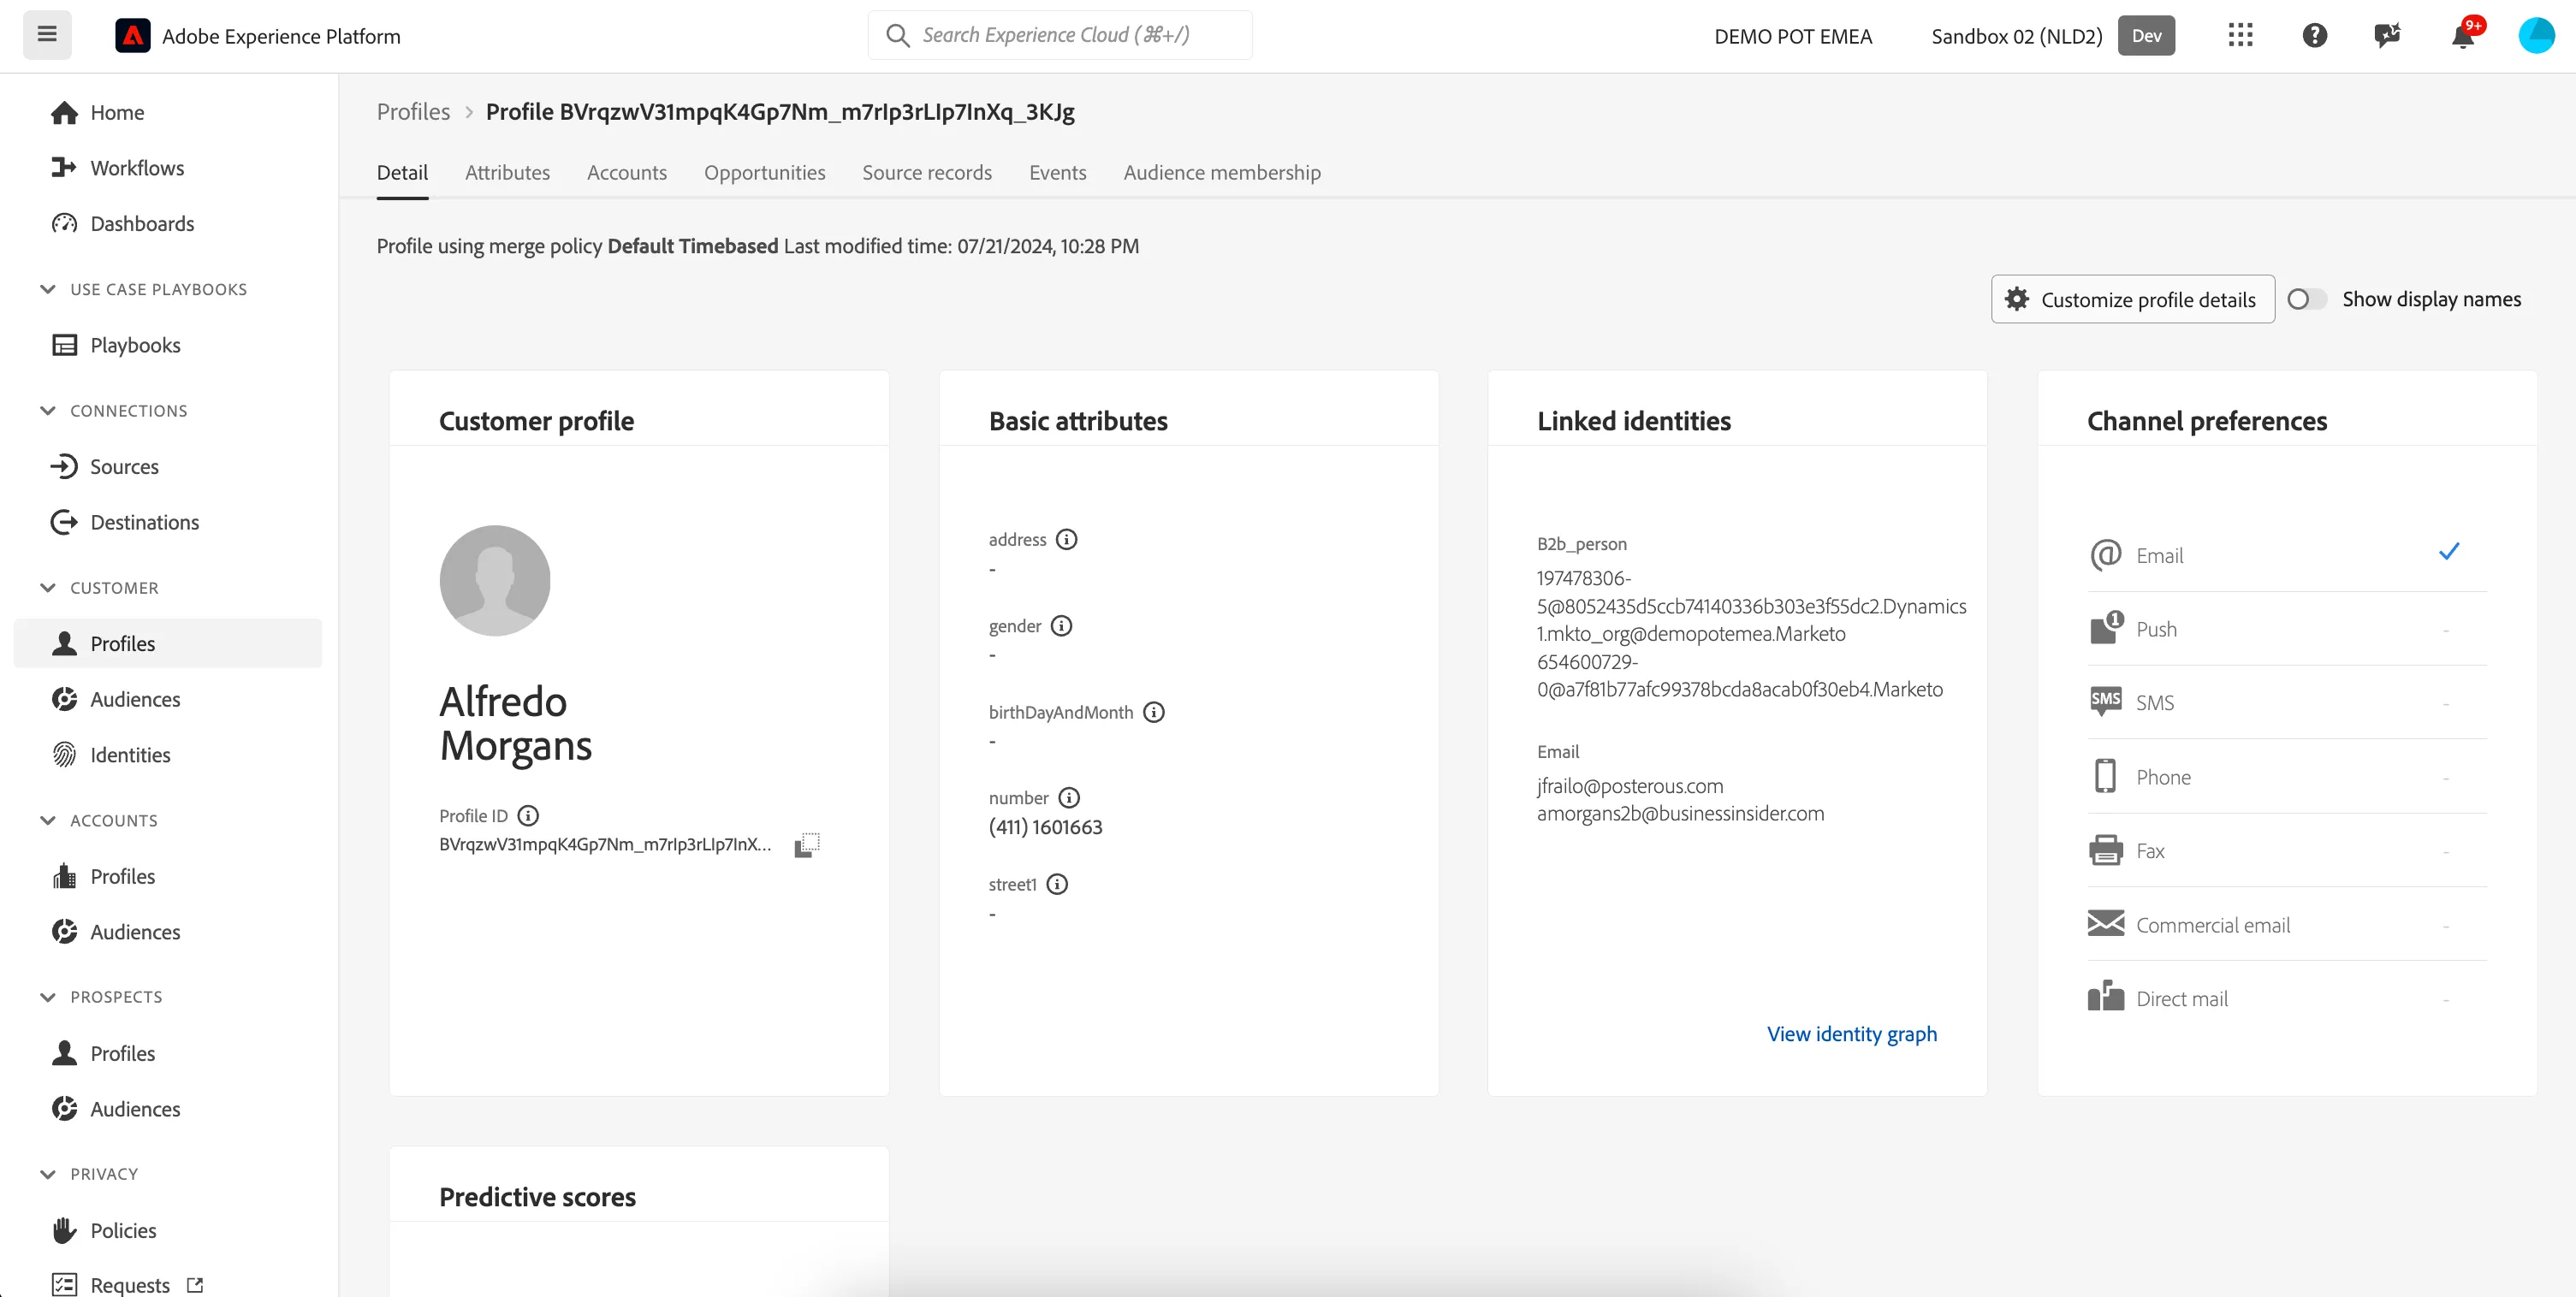Collapse the ACCOUNTS section chevron
The image size is (2576, 1297).
click(47, 820)
